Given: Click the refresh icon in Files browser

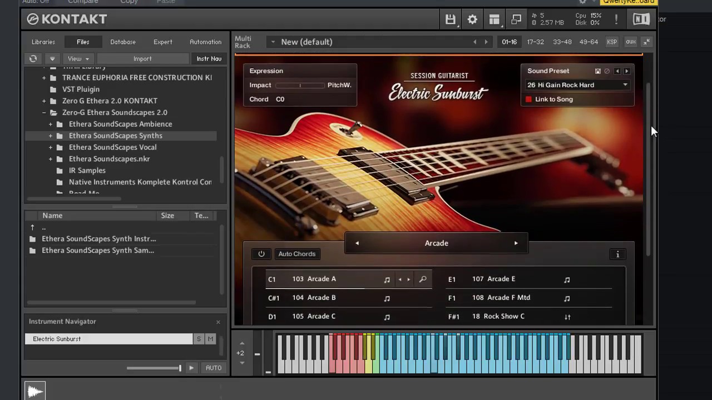Looking at the screenshot, I should pyautogui.click(x=33, y=58).
